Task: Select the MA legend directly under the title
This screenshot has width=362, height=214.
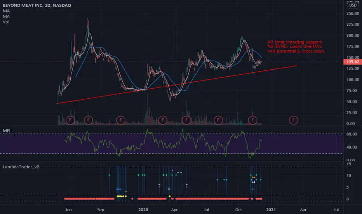Action: click(x=6, y=11)
